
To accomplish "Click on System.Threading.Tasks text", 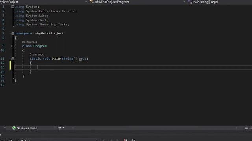I will [47, 24].
